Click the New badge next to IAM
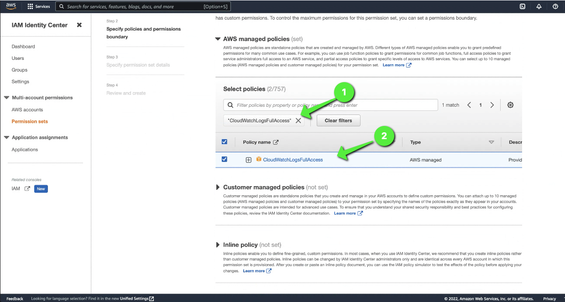The image size is (565, 302). (41, 189)
